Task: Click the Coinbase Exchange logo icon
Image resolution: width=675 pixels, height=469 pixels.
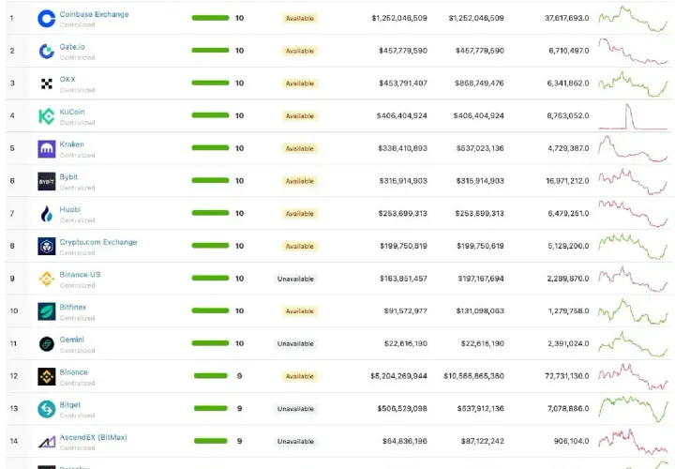Action: point(47,19)
